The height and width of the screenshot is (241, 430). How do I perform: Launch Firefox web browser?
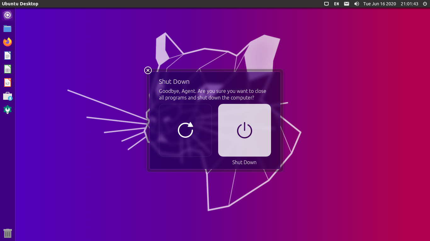pyautogui.click(x=8, y=42)
